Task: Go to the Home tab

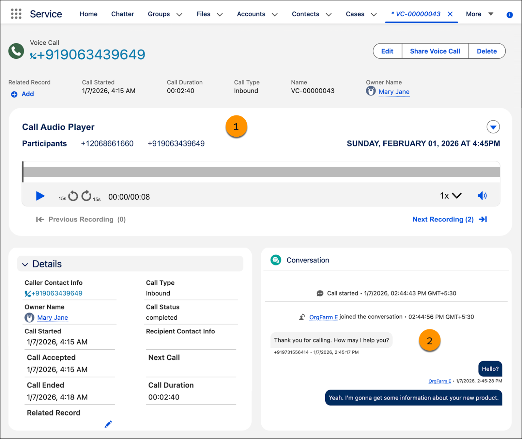Action: 88,14
